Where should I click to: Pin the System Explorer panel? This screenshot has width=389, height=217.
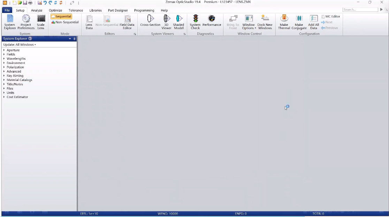coord(74,39)
